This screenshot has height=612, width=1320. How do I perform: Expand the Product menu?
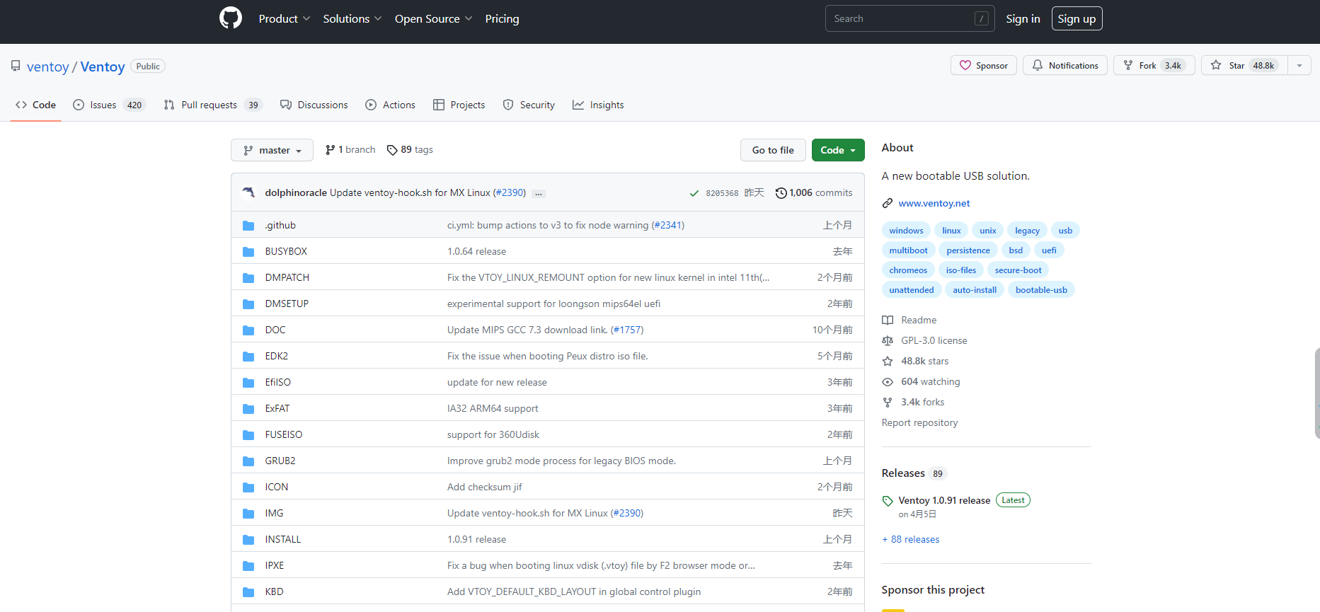click(x=285, y=18)
